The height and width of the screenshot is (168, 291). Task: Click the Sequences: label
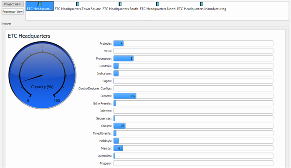pos(104,118)
